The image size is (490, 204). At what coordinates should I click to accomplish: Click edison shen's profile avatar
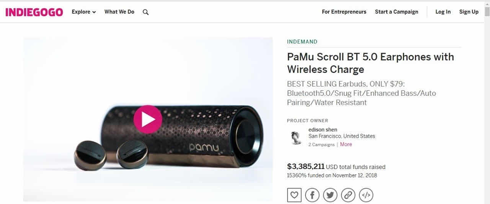(x=296, y=138)
